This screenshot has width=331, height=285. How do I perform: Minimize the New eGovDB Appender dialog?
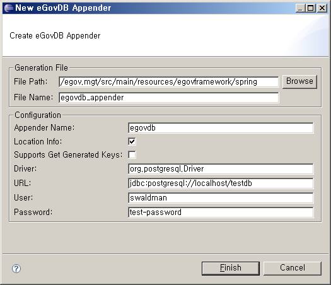coord(300,8)
